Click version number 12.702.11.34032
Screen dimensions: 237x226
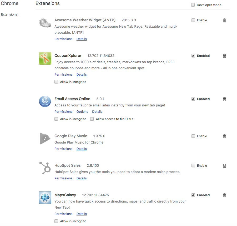tap(101, 56)
